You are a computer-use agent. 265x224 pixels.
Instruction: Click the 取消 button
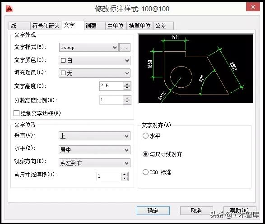pyautogui.click(x=196, y=211)
